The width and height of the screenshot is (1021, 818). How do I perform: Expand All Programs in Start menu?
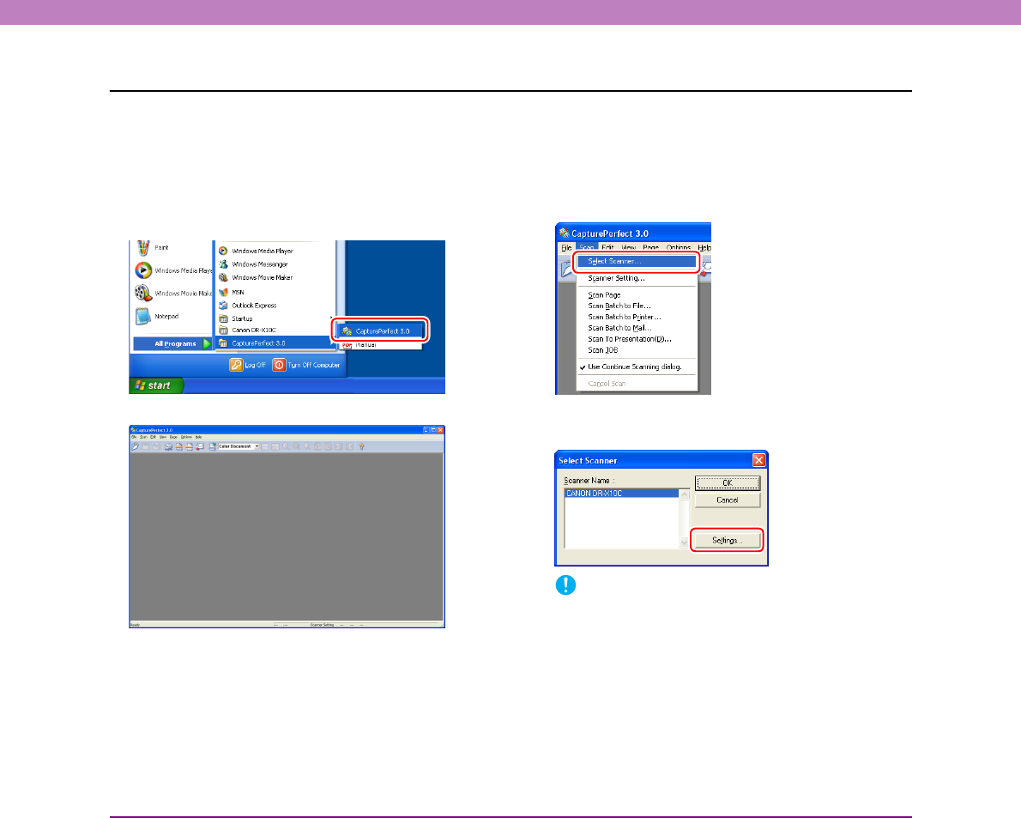(x=173, y=344)
